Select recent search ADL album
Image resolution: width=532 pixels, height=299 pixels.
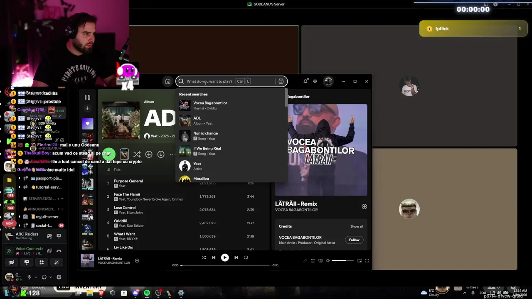click(x=232, y=120)
